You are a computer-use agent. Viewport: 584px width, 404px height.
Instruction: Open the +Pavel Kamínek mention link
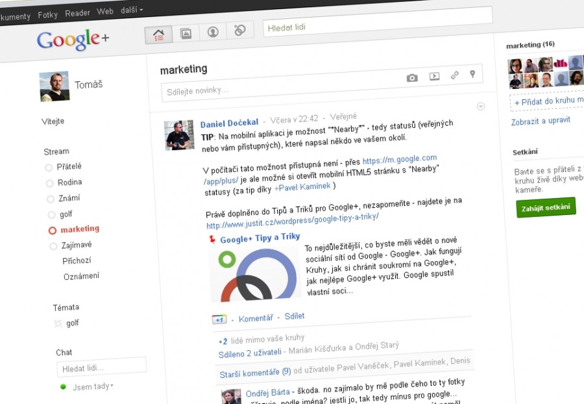(x=302, y=187)
